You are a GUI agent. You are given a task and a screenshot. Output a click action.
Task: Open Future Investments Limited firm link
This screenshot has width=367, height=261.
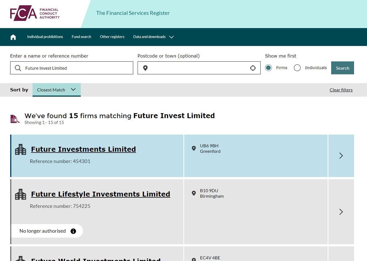tap(83, 149)
